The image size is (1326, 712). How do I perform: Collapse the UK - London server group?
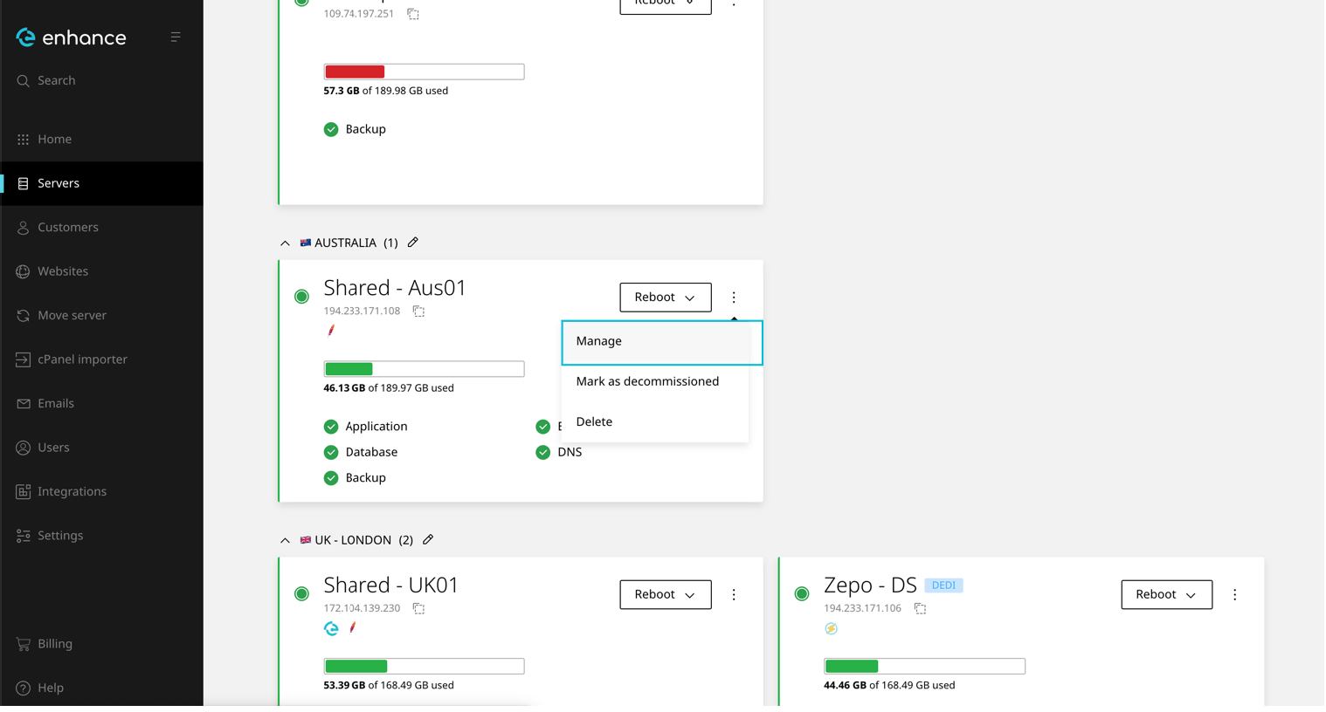pyautogui.click(x=285, y=541)
